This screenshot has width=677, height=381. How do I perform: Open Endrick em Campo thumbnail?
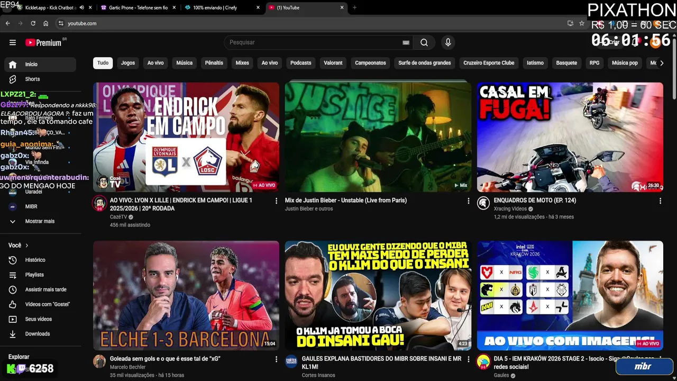coord(186,137)
